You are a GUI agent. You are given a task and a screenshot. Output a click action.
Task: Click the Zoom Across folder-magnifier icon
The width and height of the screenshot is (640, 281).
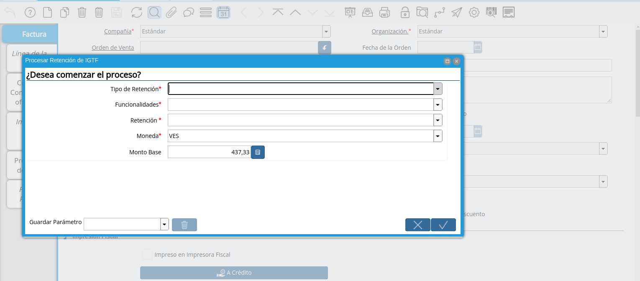[422, 13]
